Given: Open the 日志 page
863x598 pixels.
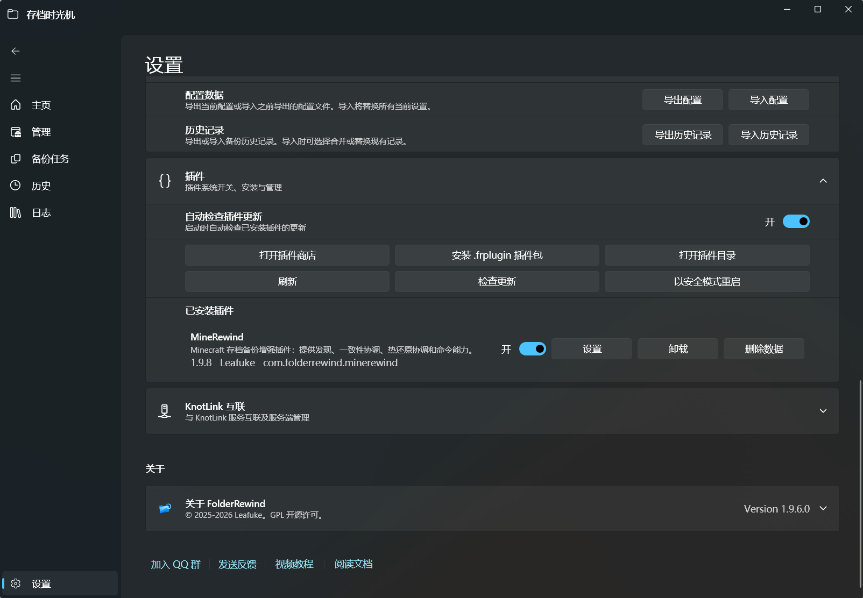Looking at the screenshot, I should (60, 212).
